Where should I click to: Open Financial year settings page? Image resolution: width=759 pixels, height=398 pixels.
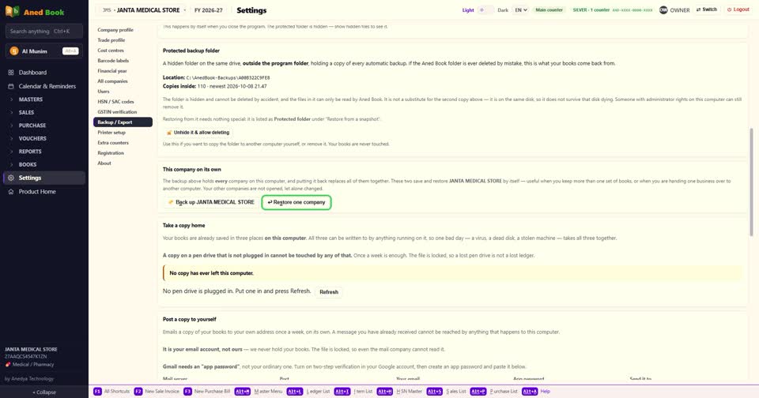123,70
